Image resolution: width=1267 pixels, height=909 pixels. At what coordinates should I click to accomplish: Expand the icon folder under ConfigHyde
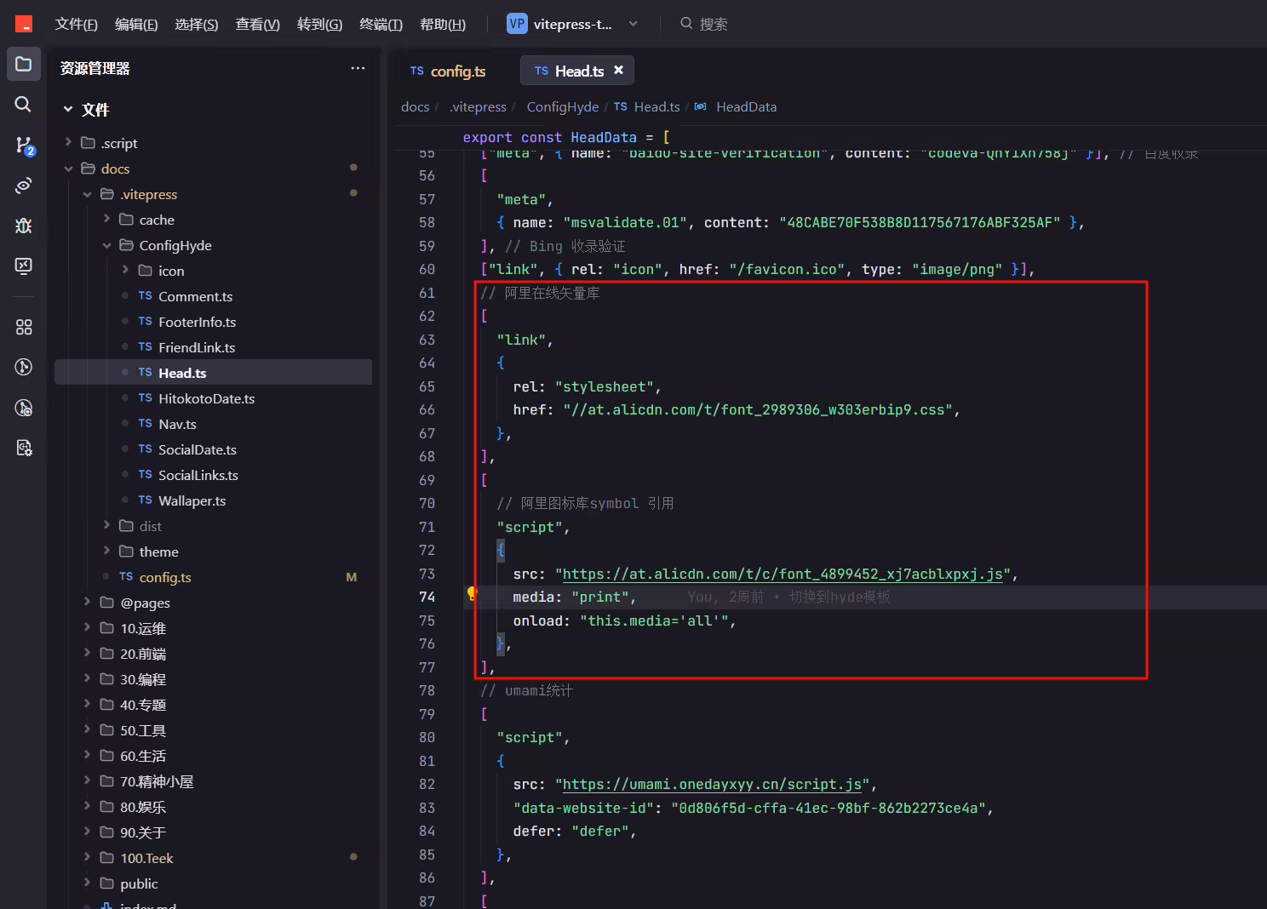(126, 271)
